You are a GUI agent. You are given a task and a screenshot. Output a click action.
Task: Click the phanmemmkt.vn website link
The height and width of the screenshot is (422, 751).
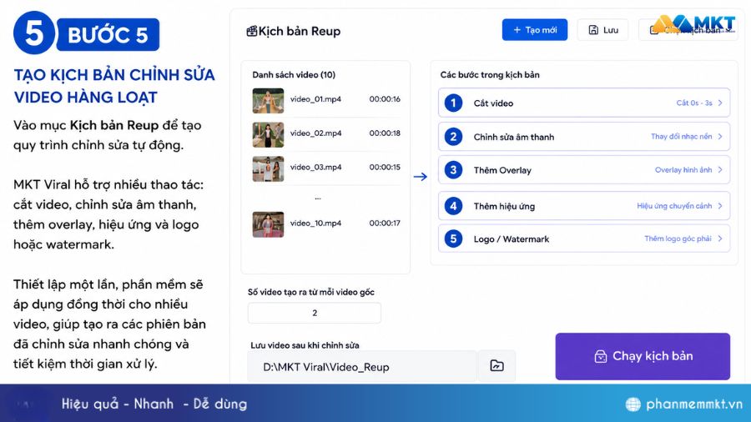pyautogui.click(x=694, y=404)
